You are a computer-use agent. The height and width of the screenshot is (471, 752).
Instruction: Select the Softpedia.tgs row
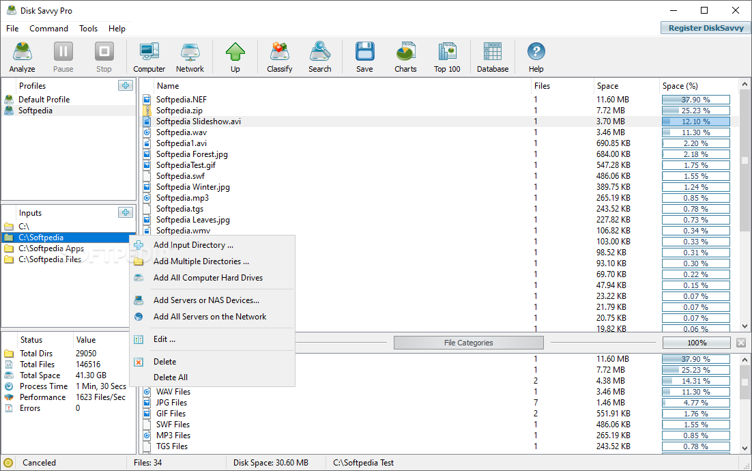click(439, 209)
